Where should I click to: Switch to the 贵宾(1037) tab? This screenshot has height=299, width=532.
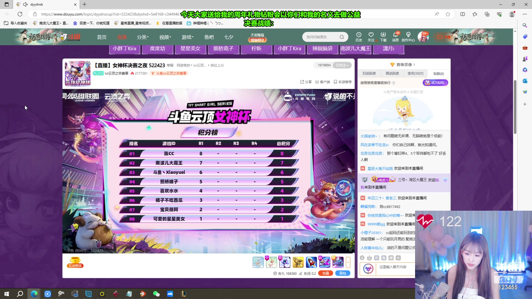point(415,73)
